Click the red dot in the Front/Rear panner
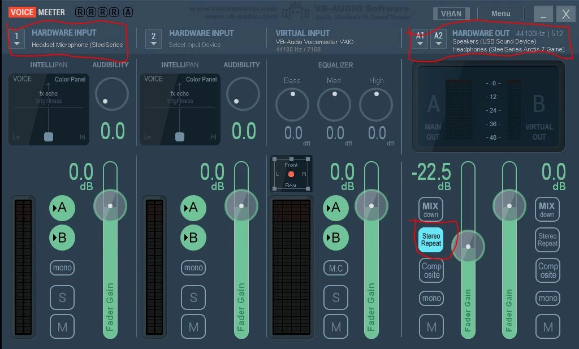 pos(291,174)
